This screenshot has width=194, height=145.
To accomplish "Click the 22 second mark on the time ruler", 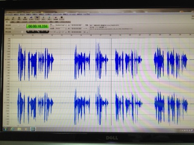I will coord(150,35).
